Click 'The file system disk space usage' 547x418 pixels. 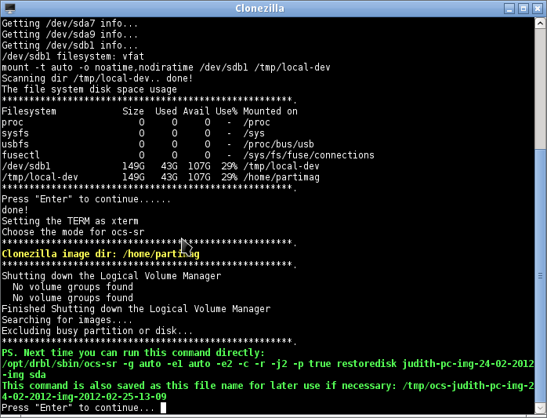point(89,89)
